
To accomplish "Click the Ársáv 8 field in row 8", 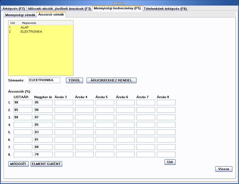I will tap(166, 154).
